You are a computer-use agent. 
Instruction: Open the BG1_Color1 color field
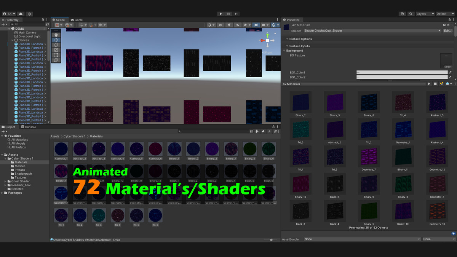point(402,72)
